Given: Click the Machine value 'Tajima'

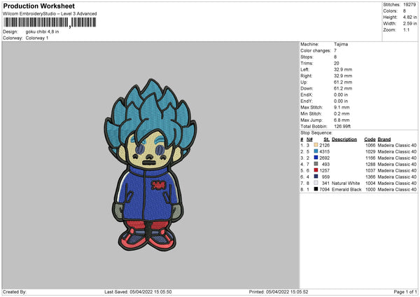Looking at the screenshot, I should (341, 44).
